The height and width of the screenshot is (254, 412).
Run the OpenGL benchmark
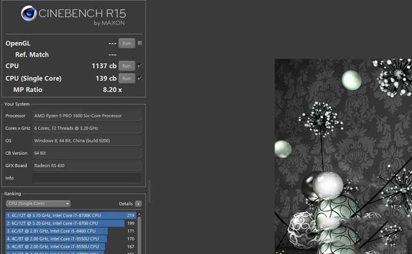(x=127, y=43)
